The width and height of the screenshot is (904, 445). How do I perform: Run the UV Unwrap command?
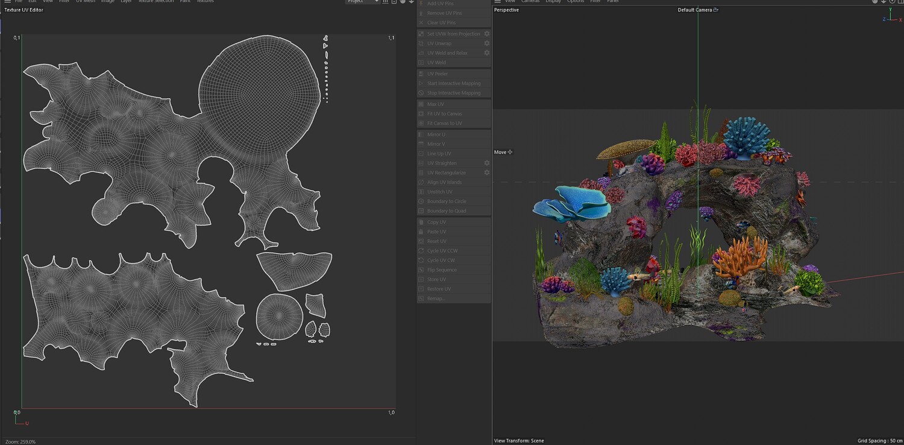click(454, 43)
